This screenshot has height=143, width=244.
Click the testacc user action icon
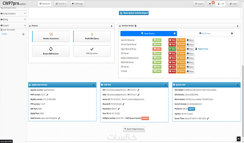click(x=23, y=34)
